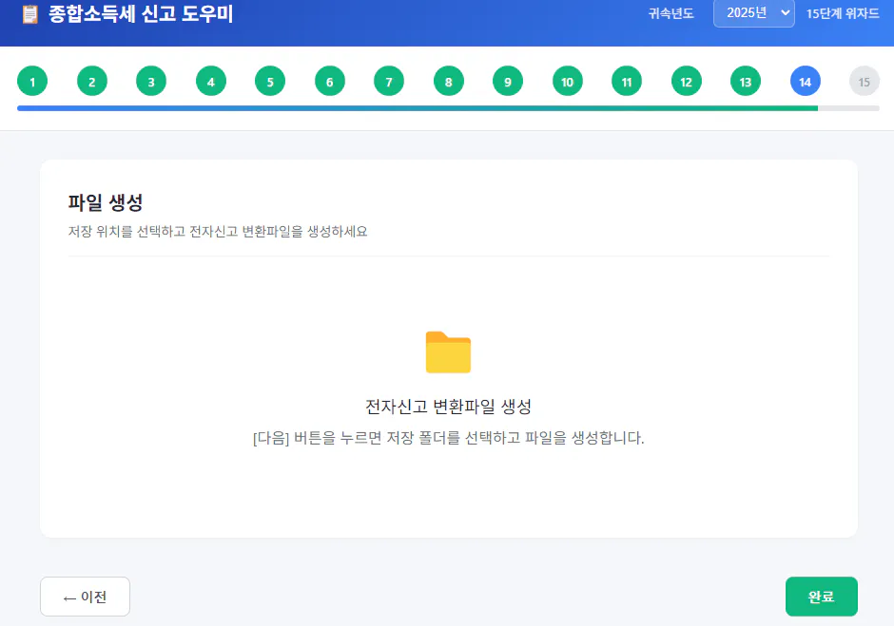
Task: Navigate to step 12 indicator
Action: tap(687, 82)
